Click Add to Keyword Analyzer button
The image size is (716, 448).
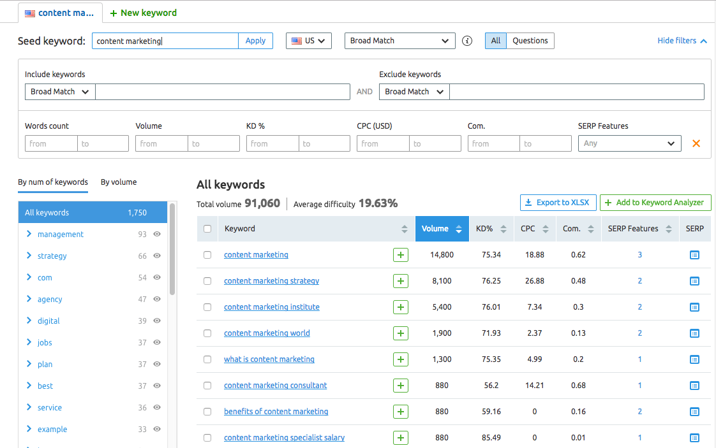pyautogui.click(x=655, y=203)
